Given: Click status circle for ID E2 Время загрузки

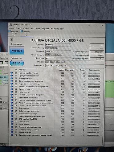Looking at the screenshot, I should click(x=12, y=132).
